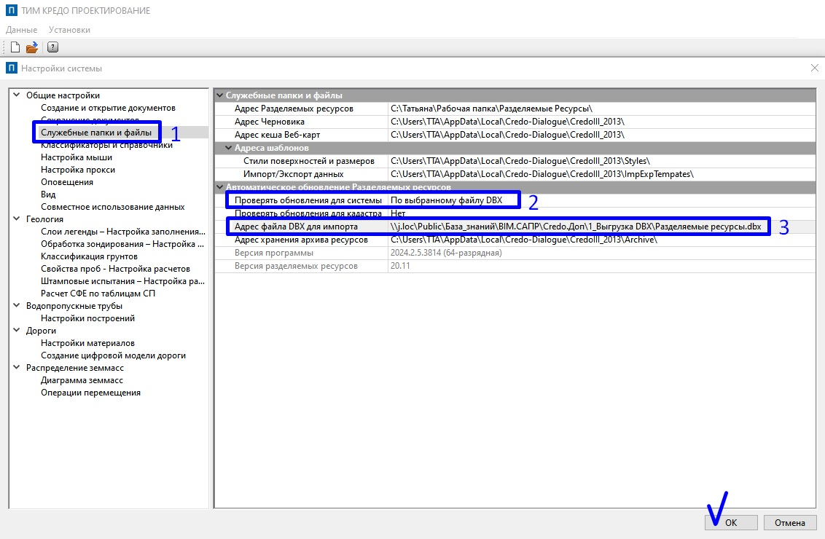Open the Установки menu
Image resolution: width=825 pixels, height=539 pixels.
click(69, 30)
